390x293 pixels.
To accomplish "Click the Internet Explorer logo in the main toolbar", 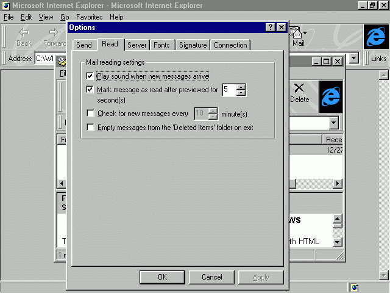I will click(376, 37).
